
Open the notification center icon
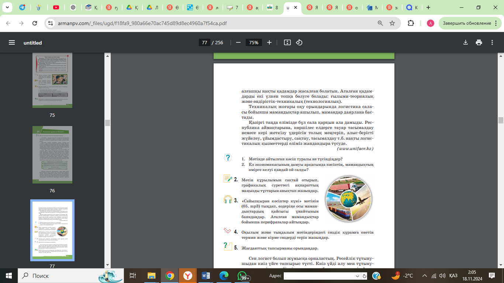tap(491, 276)
